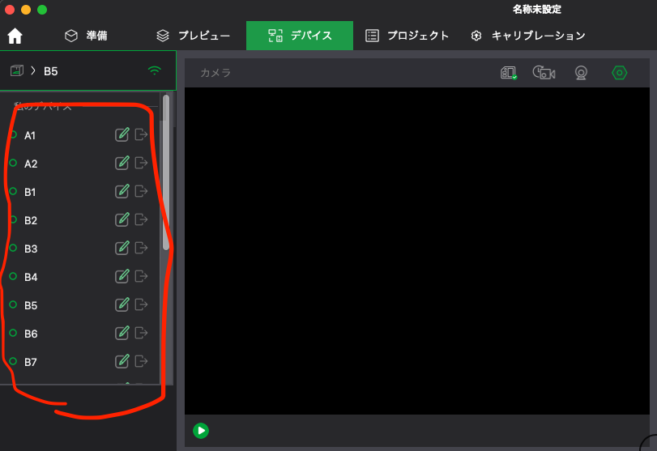
Task: Select device B7 status circle
Action: pos(13,361)
